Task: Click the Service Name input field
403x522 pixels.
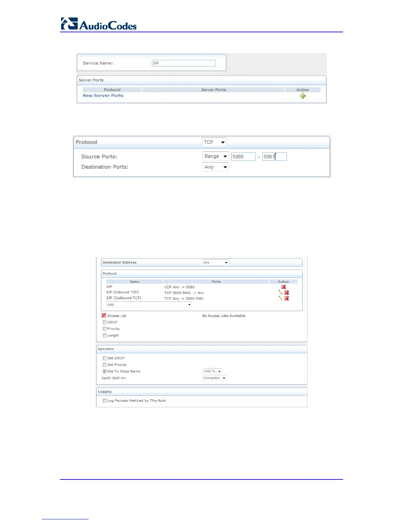Action: click(x=184, y=63)
